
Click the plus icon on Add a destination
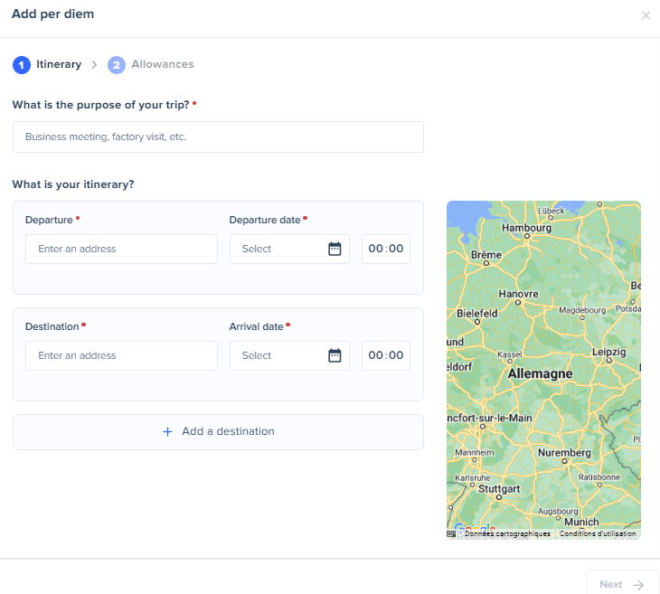167,432
